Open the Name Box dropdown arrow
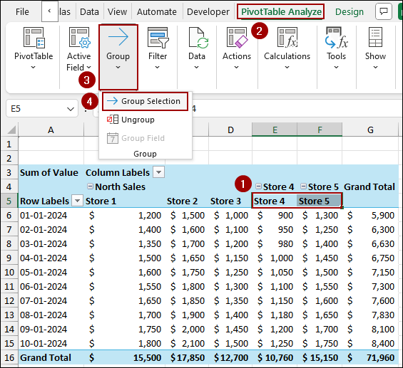This screenshot has width=403, height=368. pyautogui.click(x=71, y=109)
